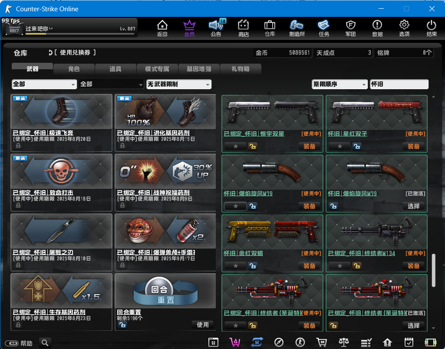
Task: Open the 任务 missions icon
Action: pyautogui.click(x=324, y=28)
